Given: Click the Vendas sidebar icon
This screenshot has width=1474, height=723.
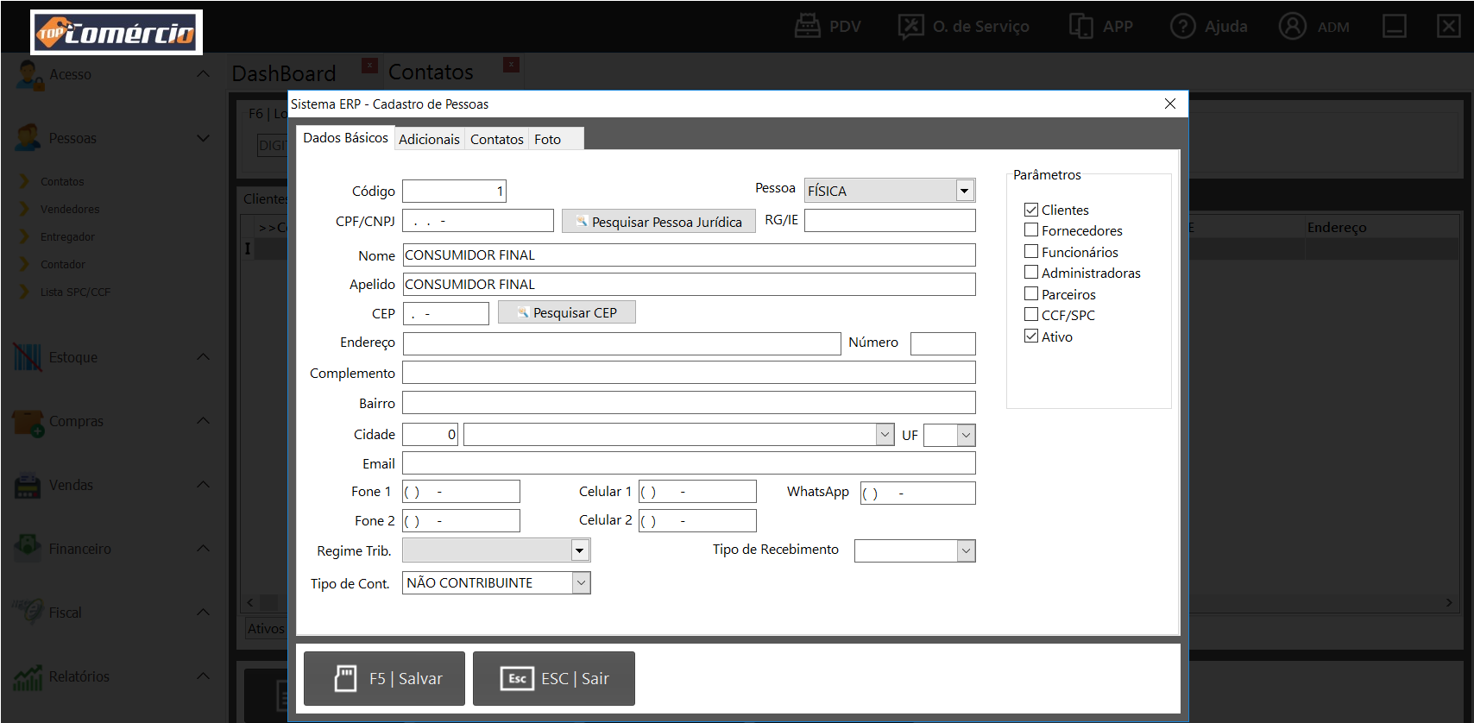Looking at the screenshot, I should click(28, 486).
